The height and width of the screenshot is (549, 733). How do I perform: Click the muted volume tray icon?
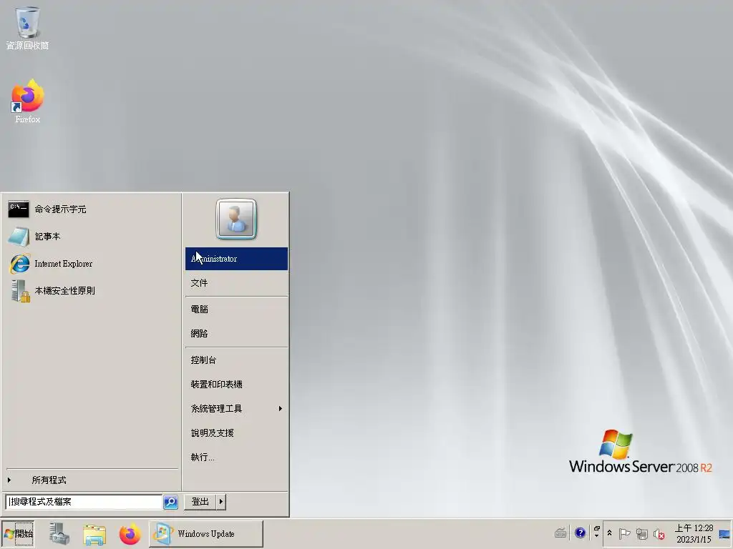659,533
